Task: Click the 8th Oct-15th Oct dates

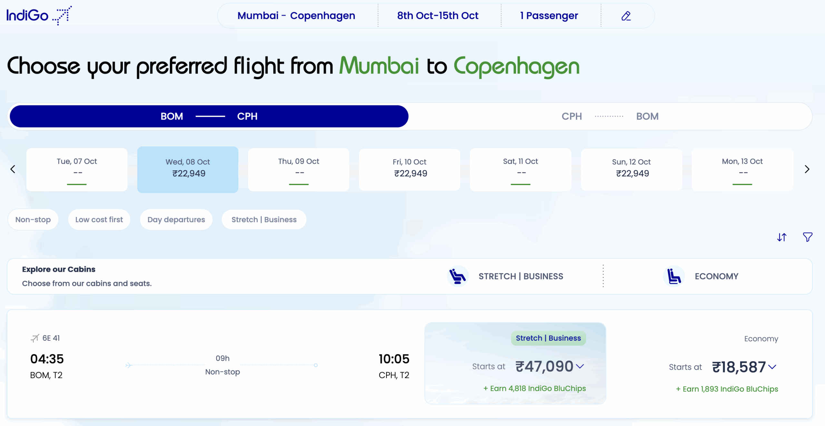Action: [x=437, y=16]
